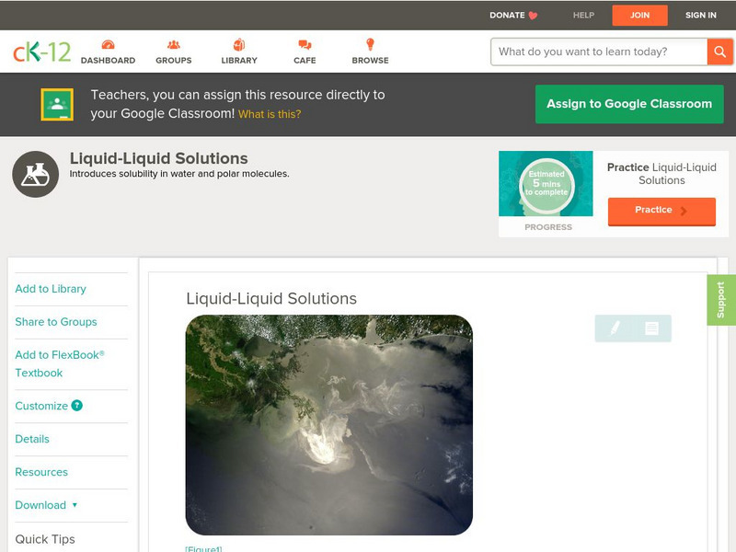
Task: Click Add to Library link
Action: coord(51,289)
